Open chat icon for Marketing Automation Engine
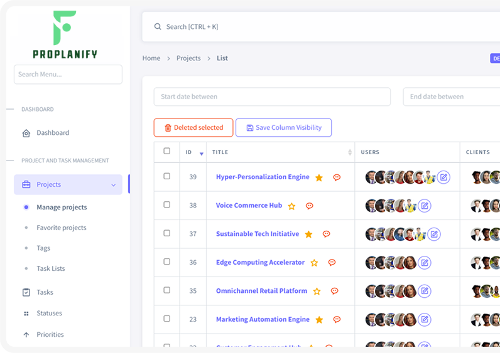The height and width of the screenshot is (353, 500). click(x=337, y=320)
